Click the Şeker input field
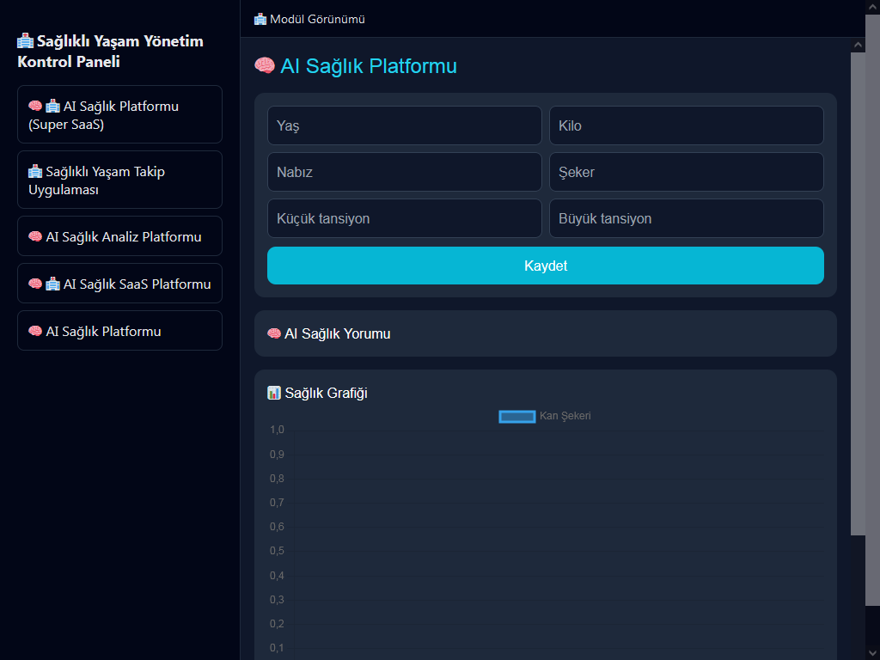 [x=686, y=172]
